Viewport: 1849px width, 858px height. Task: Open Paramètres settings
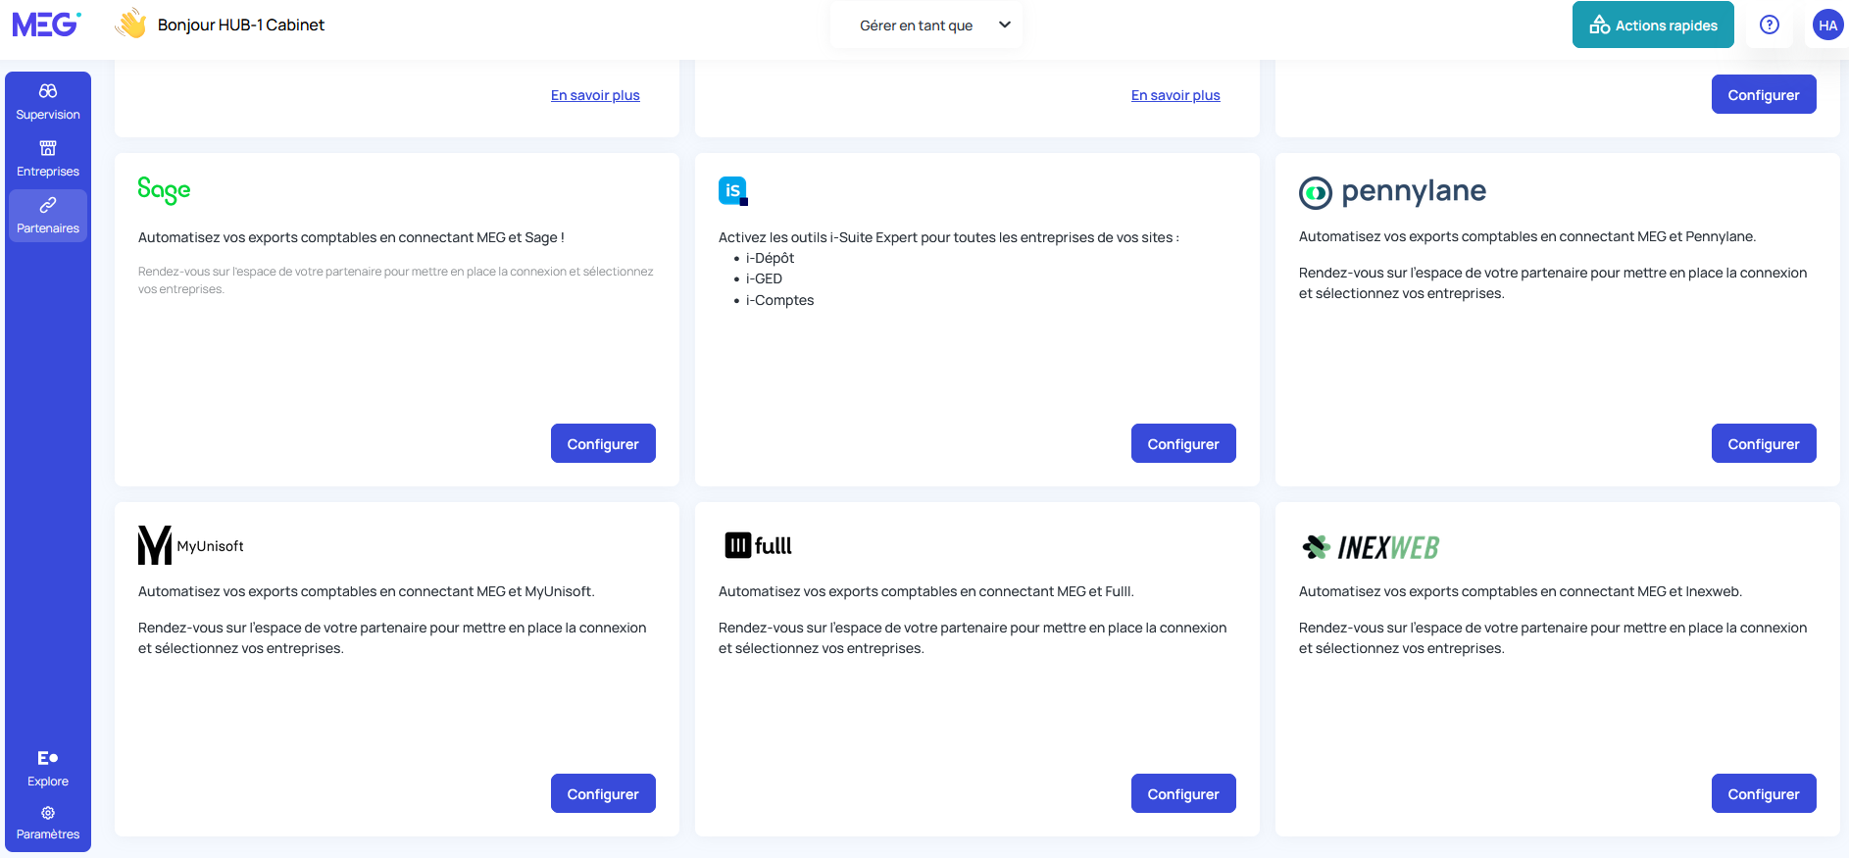point(48,823)
